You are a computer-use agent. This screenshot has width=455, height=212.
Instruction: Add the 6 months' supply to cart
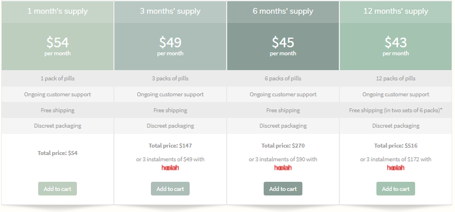point(283,189)
